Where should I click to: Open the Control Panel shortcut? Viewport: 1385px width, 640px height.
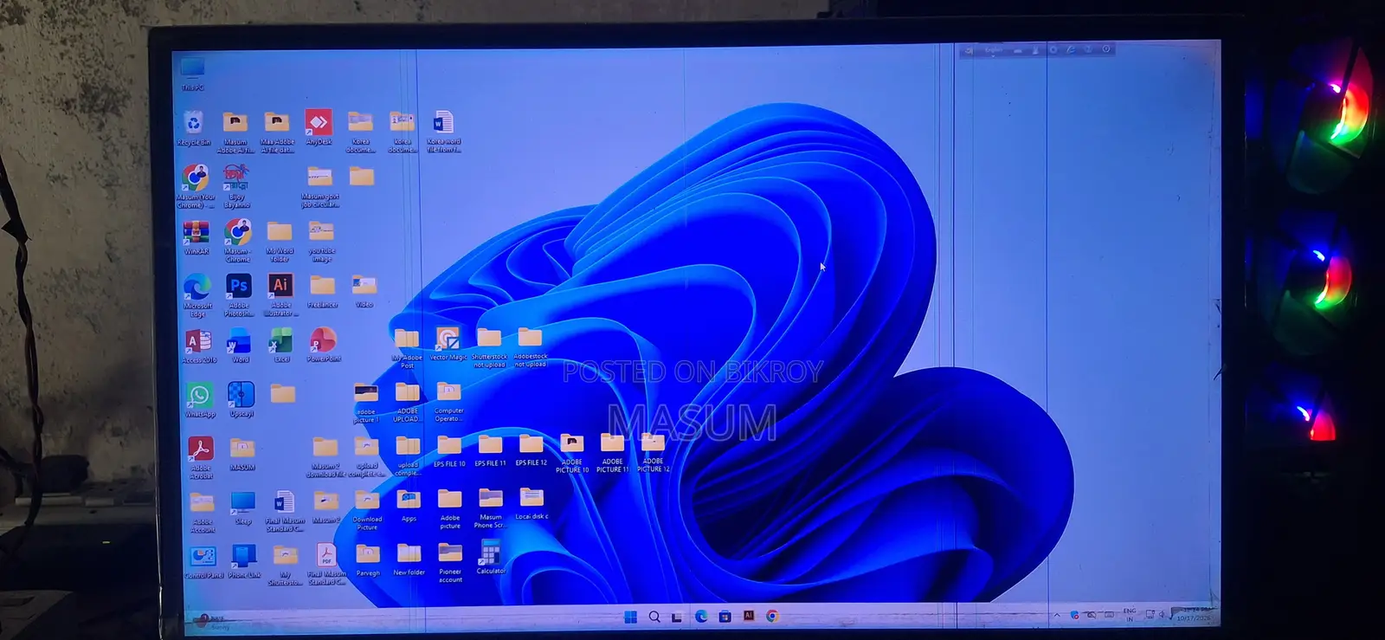(x=203, y=563)
